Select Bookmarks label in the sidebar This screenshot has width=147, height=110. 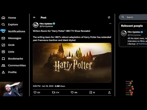(16, 59)
